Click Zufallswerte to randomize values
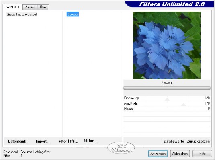The height and width of the screenshot is (160, 215). point(174,142)
